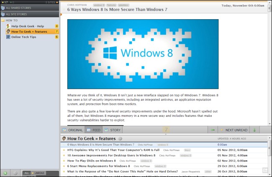Click the green previous story arrow icon

[213, 130]
